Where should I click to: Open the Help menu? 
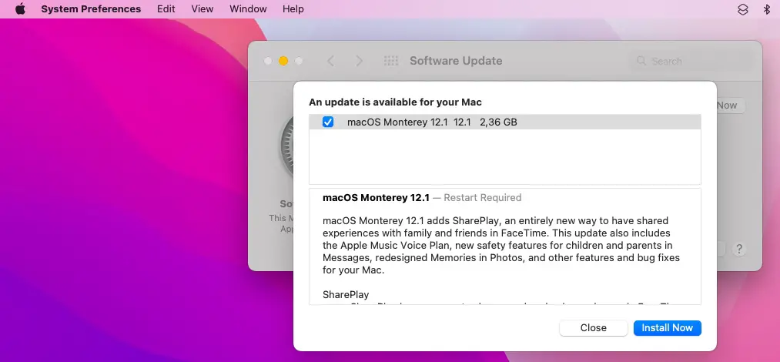point(293,9)
